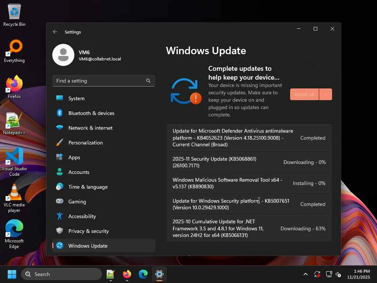Viewport: 377px width, 283px height.
Task: Open Microsoft Edge desktop shortcut
Action: coord(14,234)
